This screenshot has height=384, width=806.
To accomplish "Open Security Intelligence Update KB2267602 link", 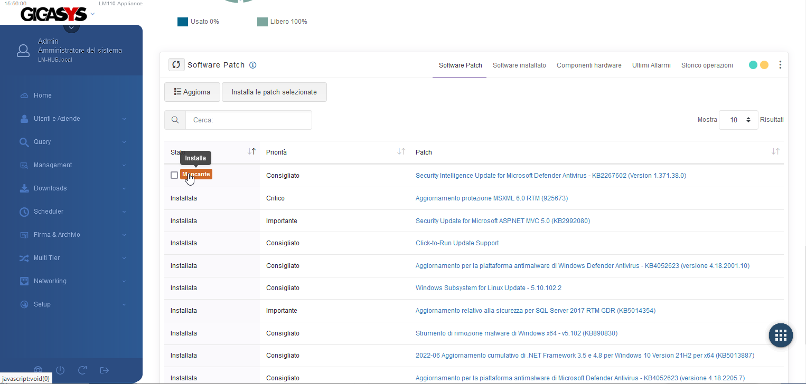I will point(551,176).
